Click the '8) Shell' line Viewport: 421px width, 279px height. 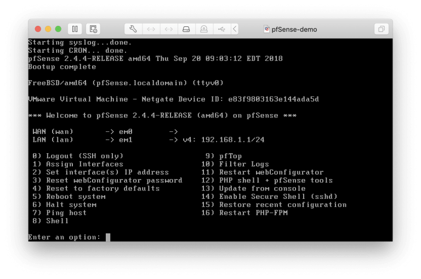click(x=50, y=221)
